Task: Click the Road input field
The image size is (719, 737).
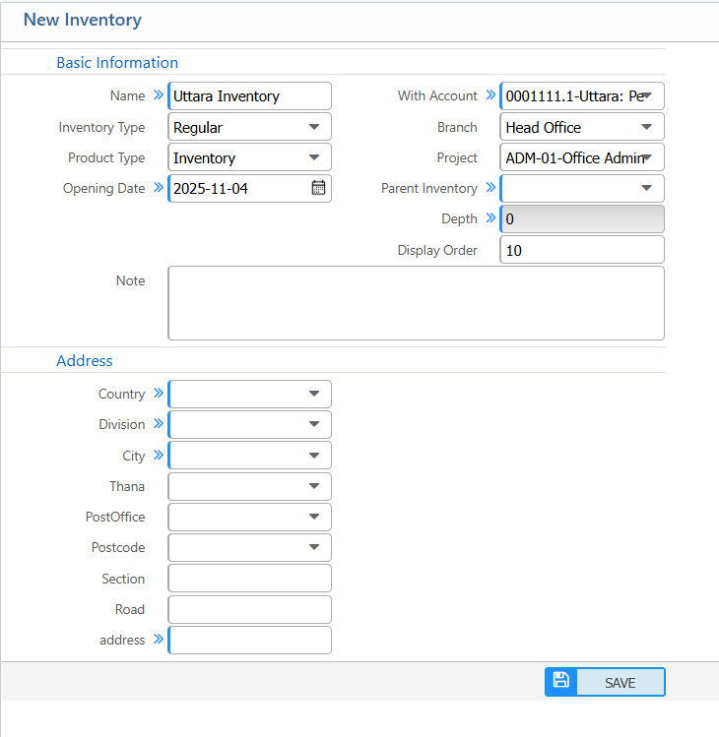Action: [x=249, y=609]
